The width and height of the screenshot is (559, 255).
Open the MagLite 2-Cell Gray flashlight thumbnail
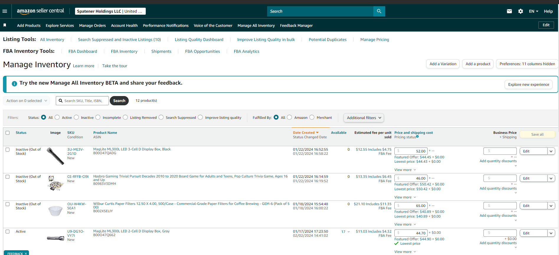point(55,238)
